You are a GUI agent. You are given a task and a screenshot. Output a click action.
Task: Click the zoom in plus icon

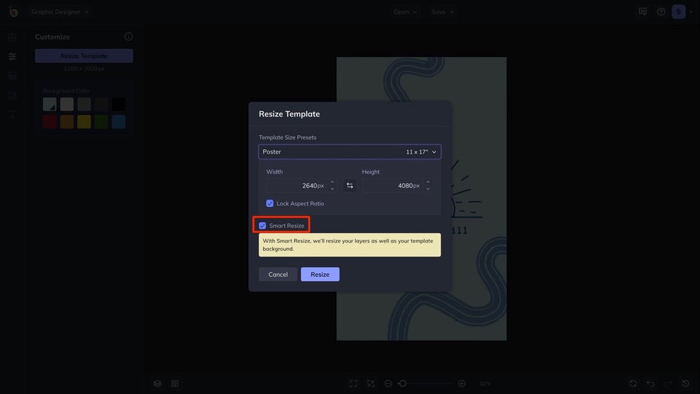point(462,384)
